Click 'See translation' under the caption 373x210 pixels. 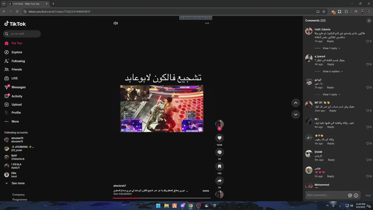point(122,194)
